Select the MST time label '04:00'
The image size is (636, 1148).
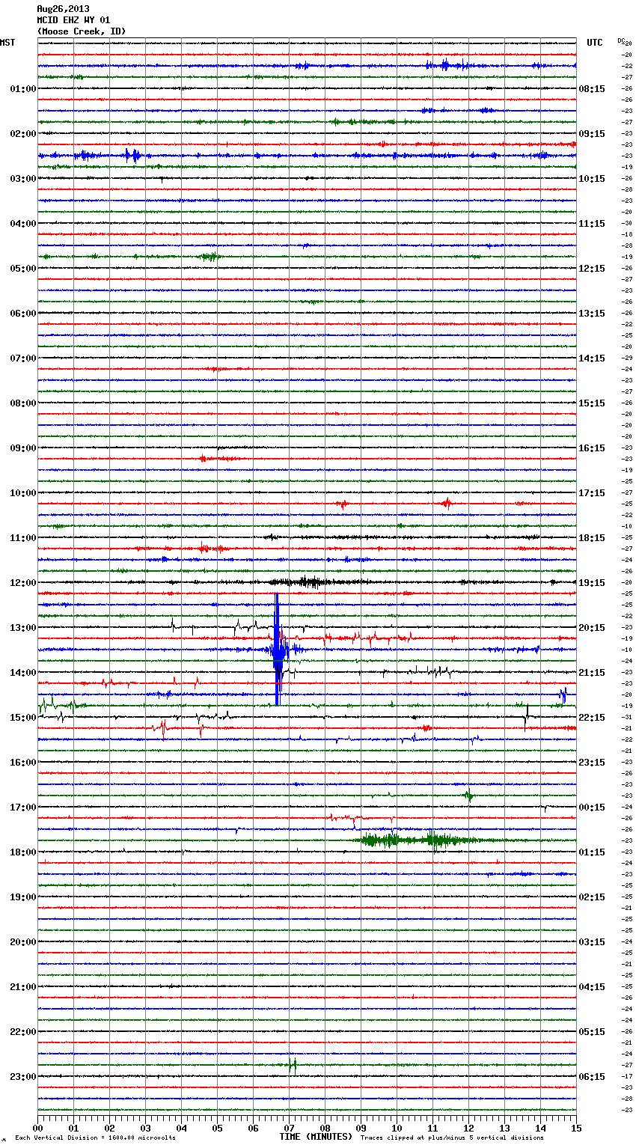click(22, 223)
